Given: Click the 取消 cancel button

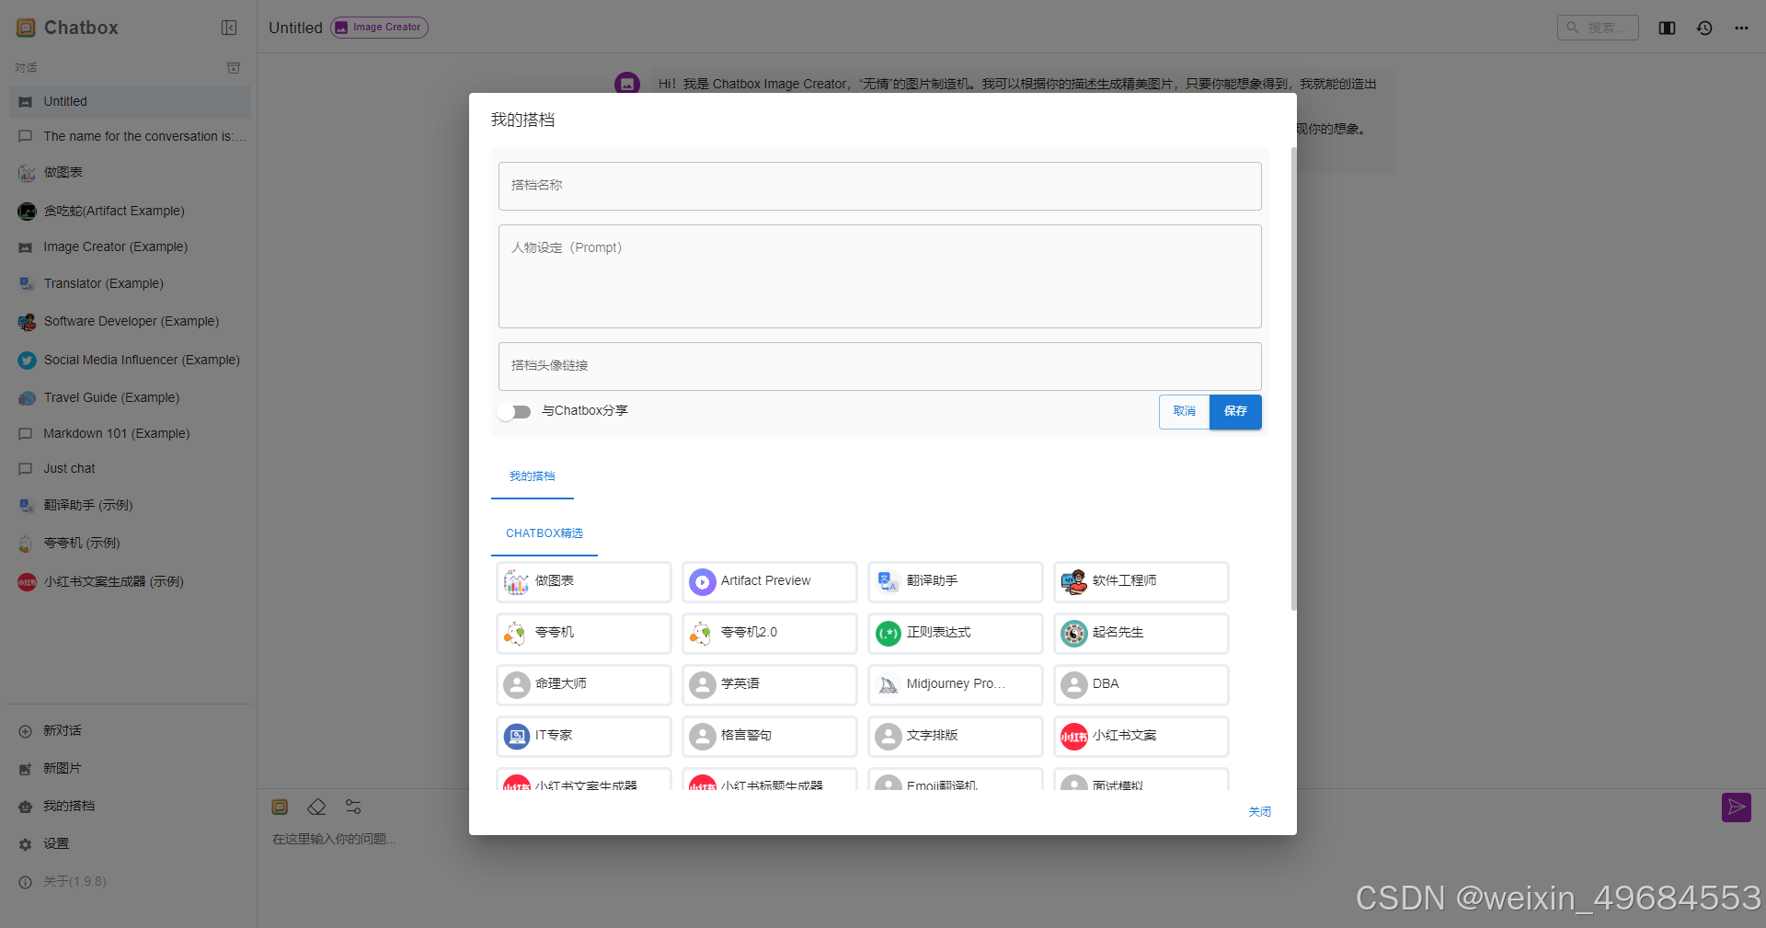Looking at the screenshot, I should (x=1185, y=411).
